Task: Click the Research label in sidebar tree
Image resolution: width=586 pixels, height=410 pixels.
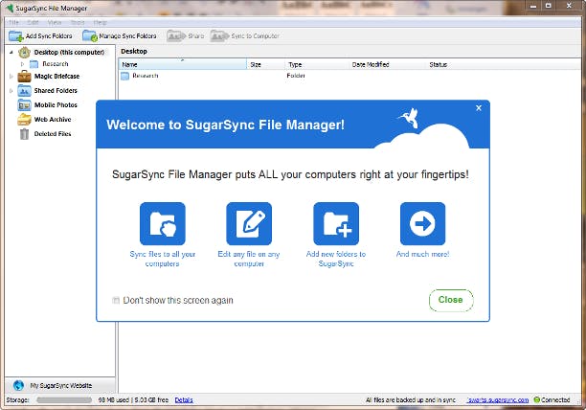Action: pyautogui.click(x=56, y=64)
